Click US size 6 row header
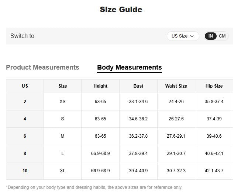The image size is (241, 194). [25, 136]
